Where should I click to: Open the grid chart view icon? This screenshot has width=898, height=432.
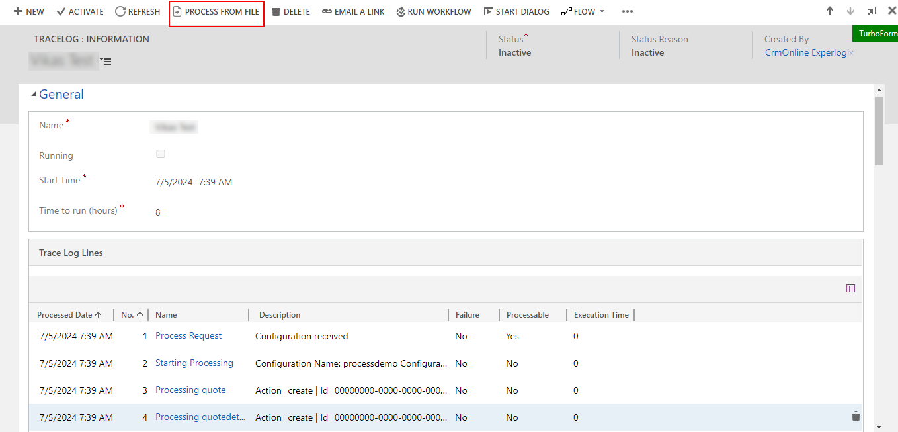pos(850,288)
